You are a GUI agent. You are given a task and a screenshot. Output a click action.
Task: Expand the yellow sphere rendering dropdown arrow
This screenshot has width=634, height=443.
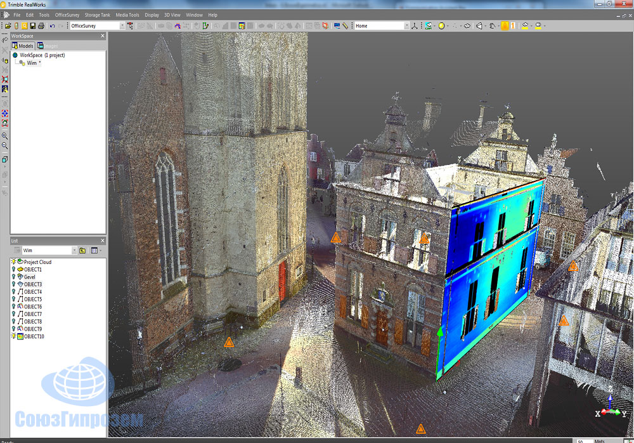[448, 26]
